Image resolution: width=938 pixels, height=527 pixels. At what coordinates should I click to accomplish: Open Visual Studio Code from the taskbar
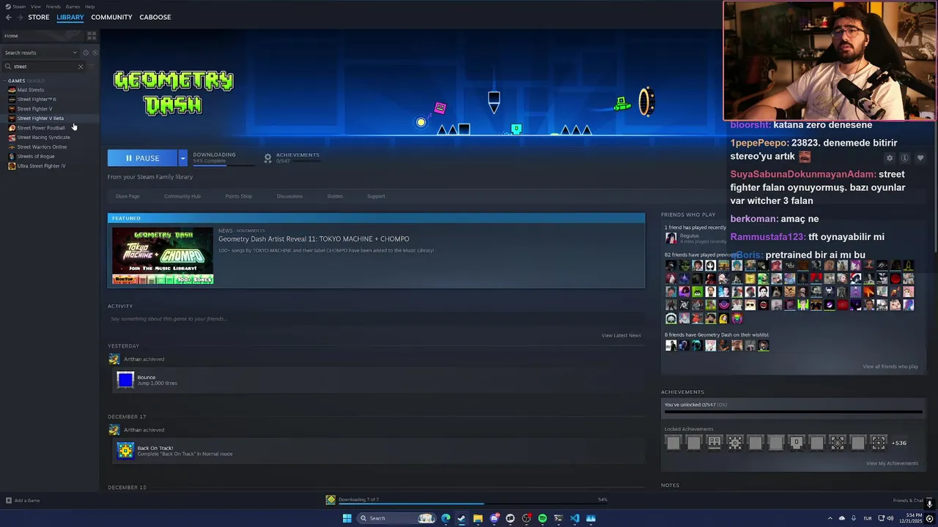click(x=575, y=518)
